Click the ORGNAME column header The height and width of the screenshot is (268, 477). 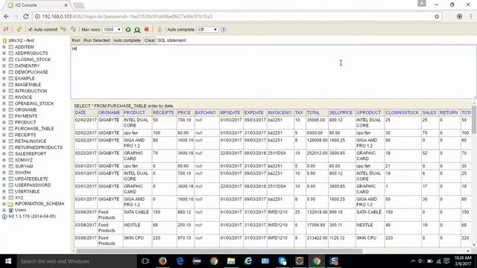[110, 112]
